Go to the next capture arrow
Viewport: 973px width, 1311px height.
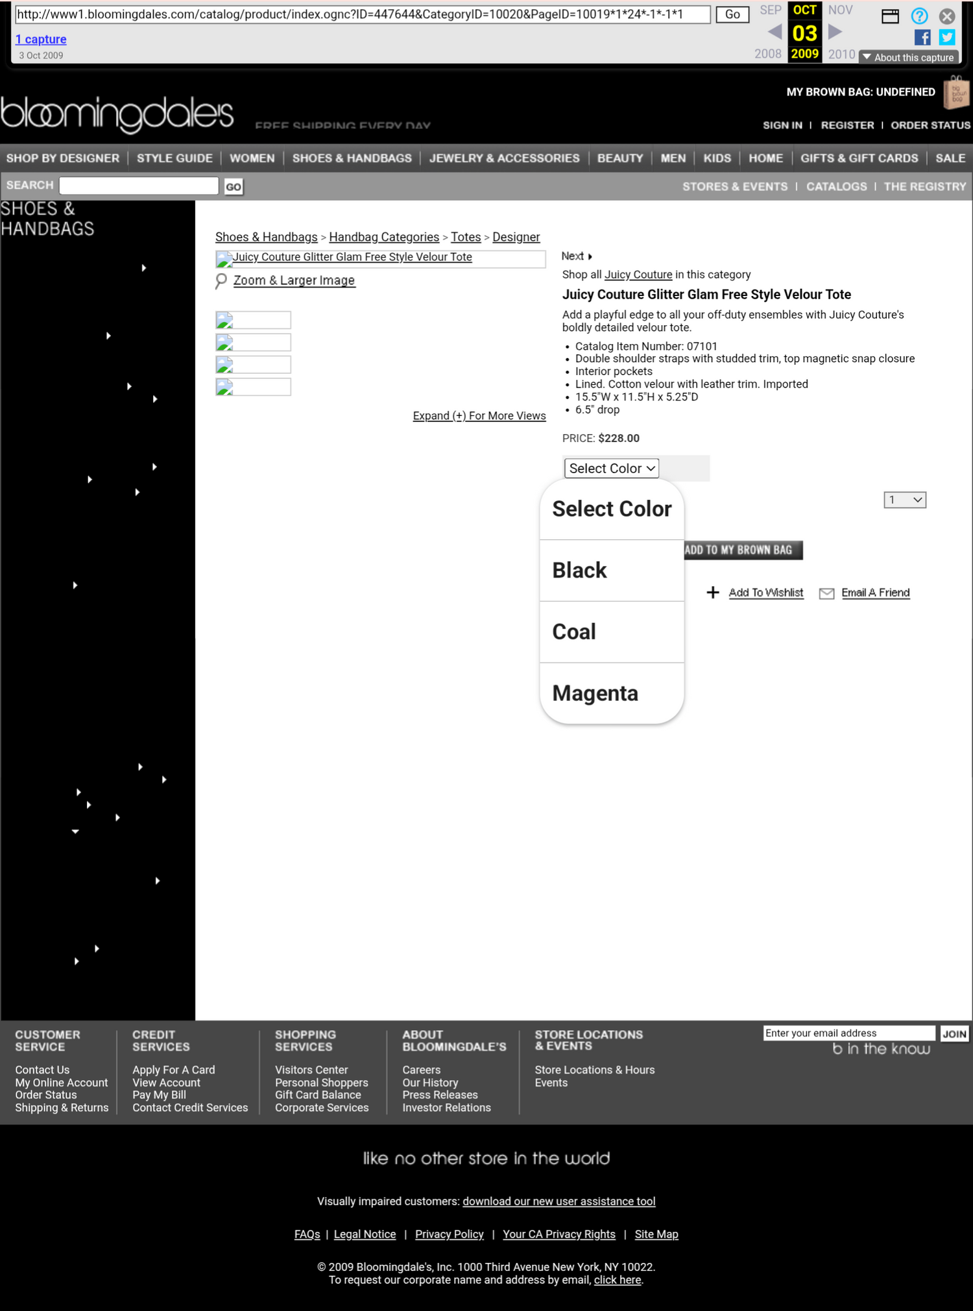[x=835, y=32]
